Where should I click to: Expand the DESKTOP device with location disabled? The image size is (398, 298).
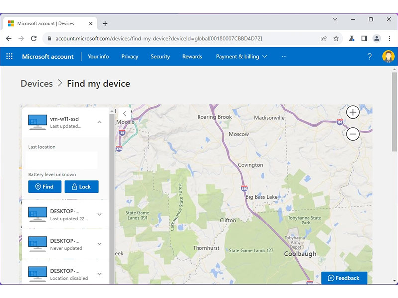point(99,274)
